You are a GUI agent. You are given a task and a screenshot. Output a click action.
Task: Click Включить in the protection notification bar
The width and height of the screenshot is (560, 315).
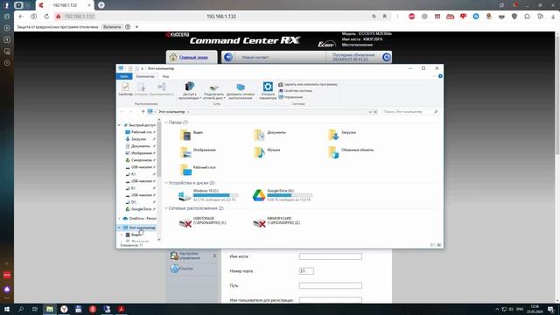click(x=112, y=27)
